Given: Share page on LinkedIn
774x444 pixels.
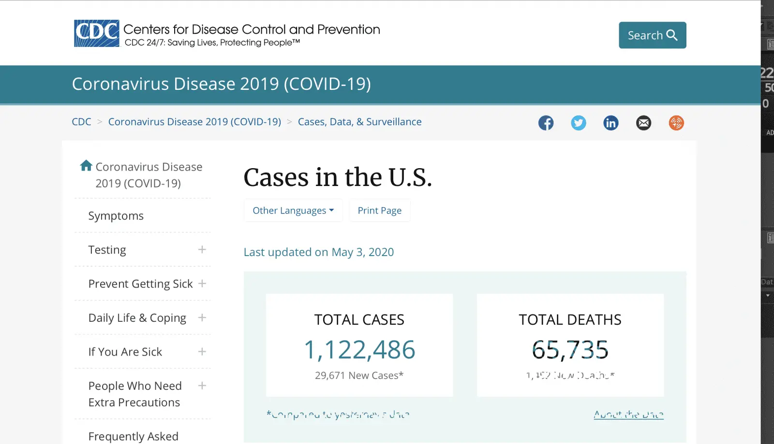Looking at the screenshot, I should tap(611, 123).
